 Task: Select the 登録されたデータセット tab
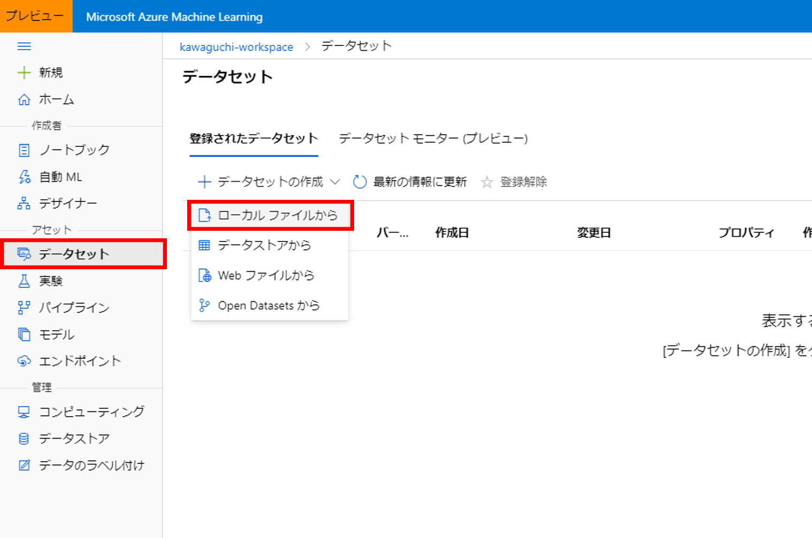(x=254, y=139)
